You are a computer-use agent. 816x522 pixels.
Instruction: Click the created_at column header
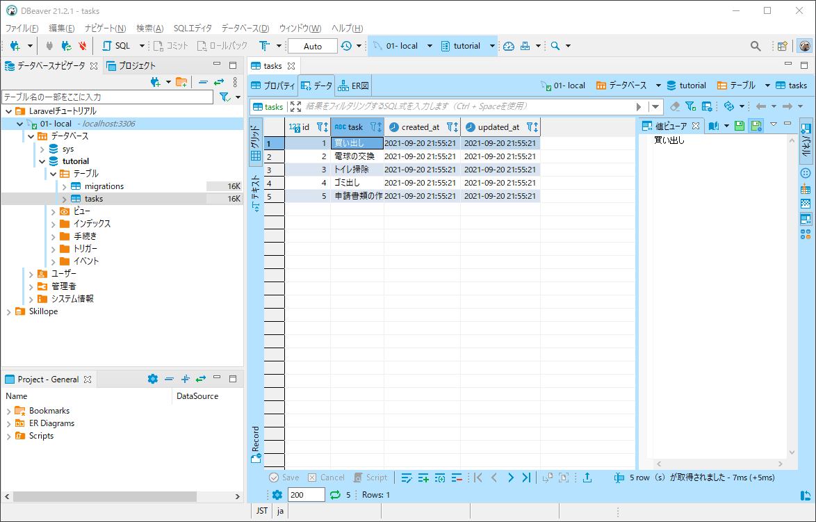(x=422, y=127)
